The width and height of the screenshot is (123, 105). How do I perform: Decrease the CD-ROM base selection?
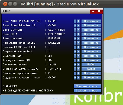75,30
